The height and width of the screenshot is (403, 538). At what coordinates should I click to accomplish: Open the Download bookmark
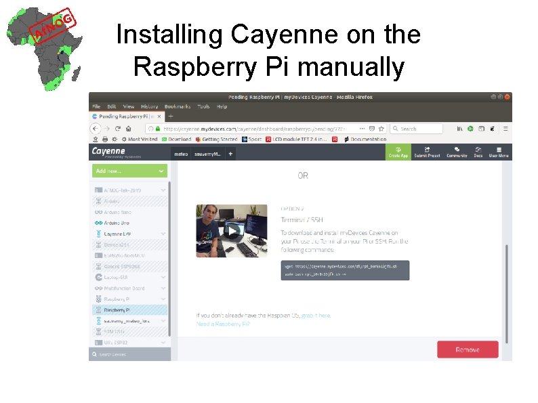click(x=177, y=140)
